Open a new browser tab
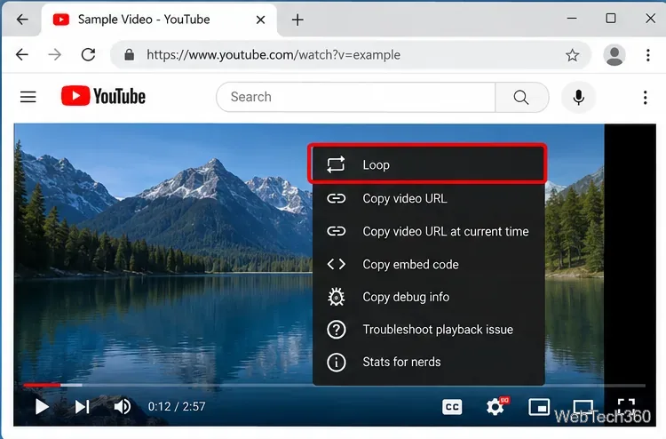 297,20
